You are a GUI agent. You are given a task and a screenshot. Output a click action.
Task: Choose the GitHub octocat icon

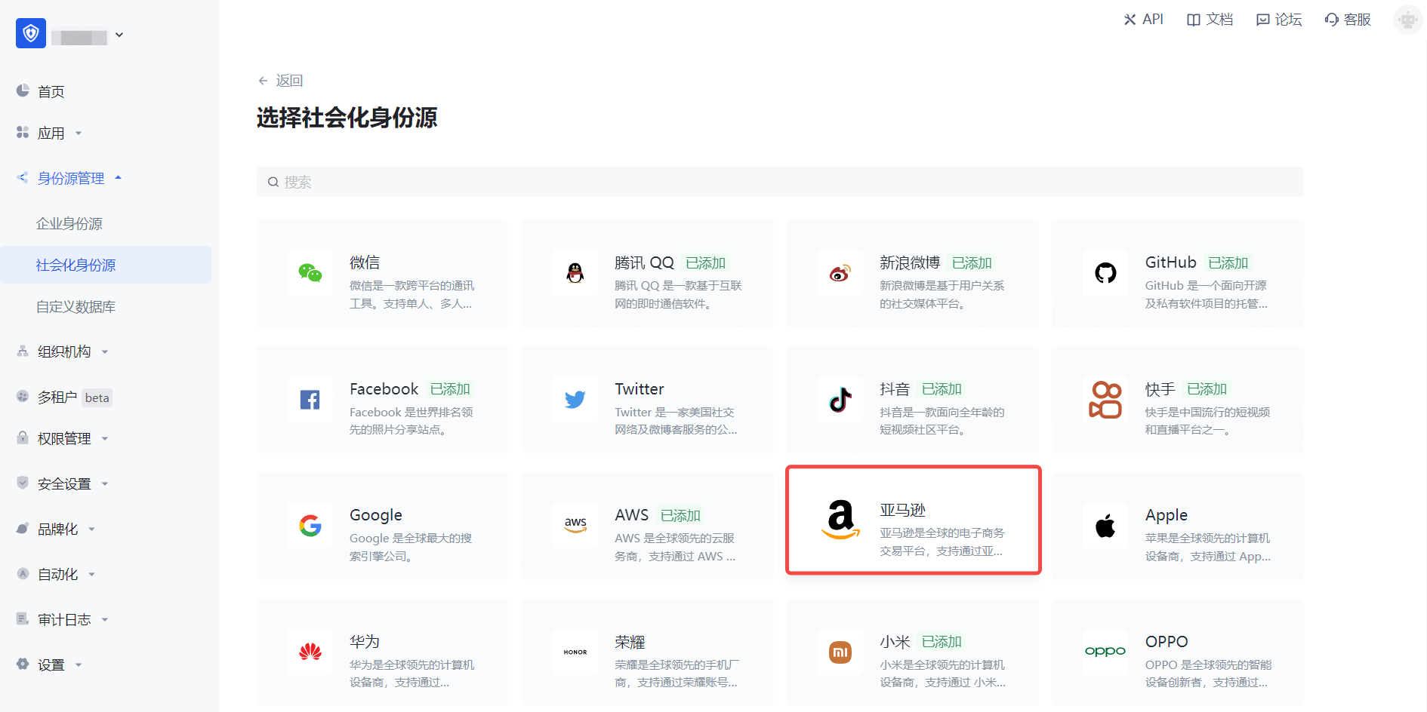click(1105, 273)
